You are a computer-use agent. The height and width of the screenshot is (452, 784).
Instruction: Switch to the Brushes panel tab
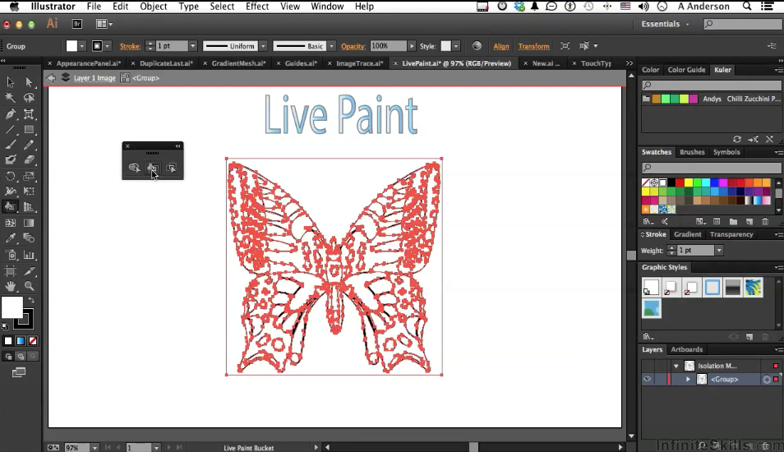point(692,152)
